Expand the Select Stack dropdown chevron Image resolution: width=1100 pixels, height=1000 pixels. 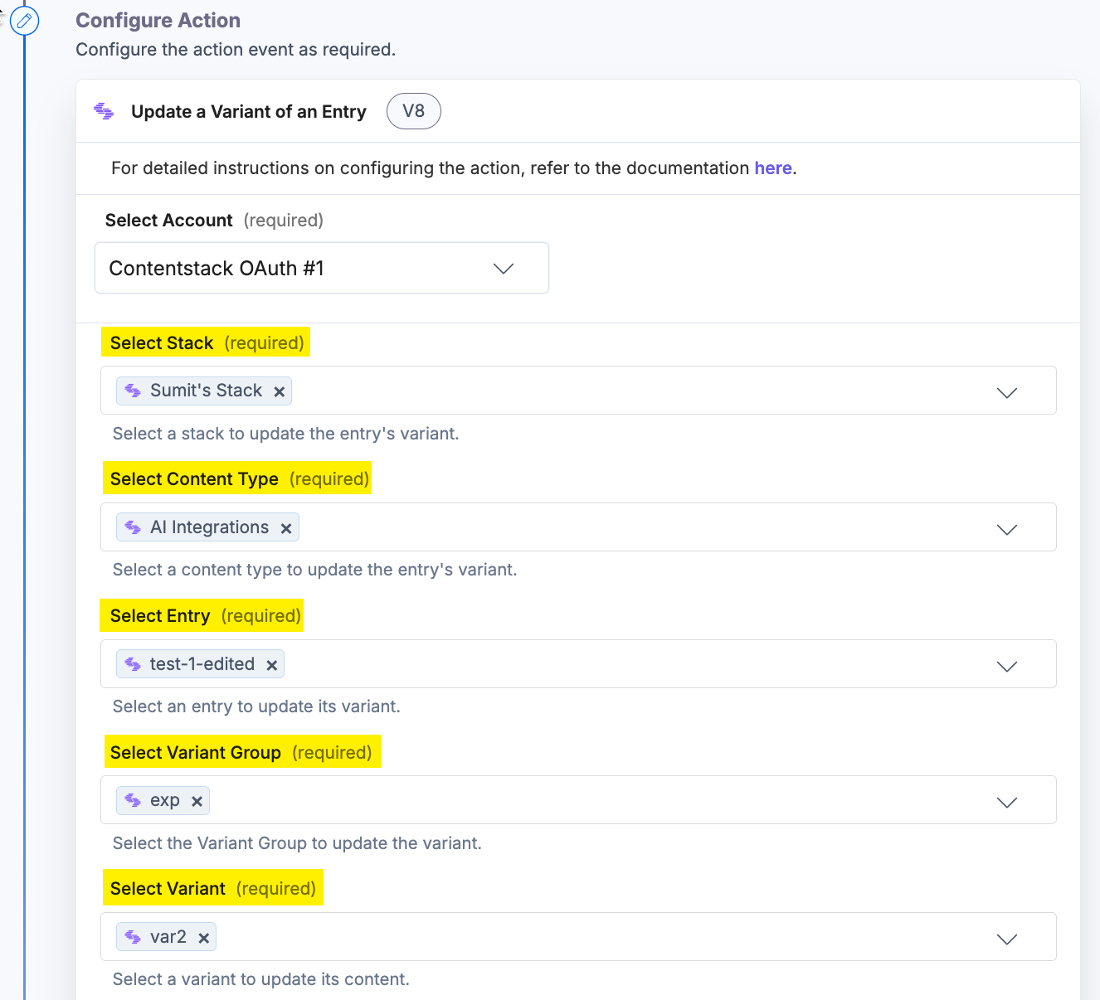tap(1006, 392)
